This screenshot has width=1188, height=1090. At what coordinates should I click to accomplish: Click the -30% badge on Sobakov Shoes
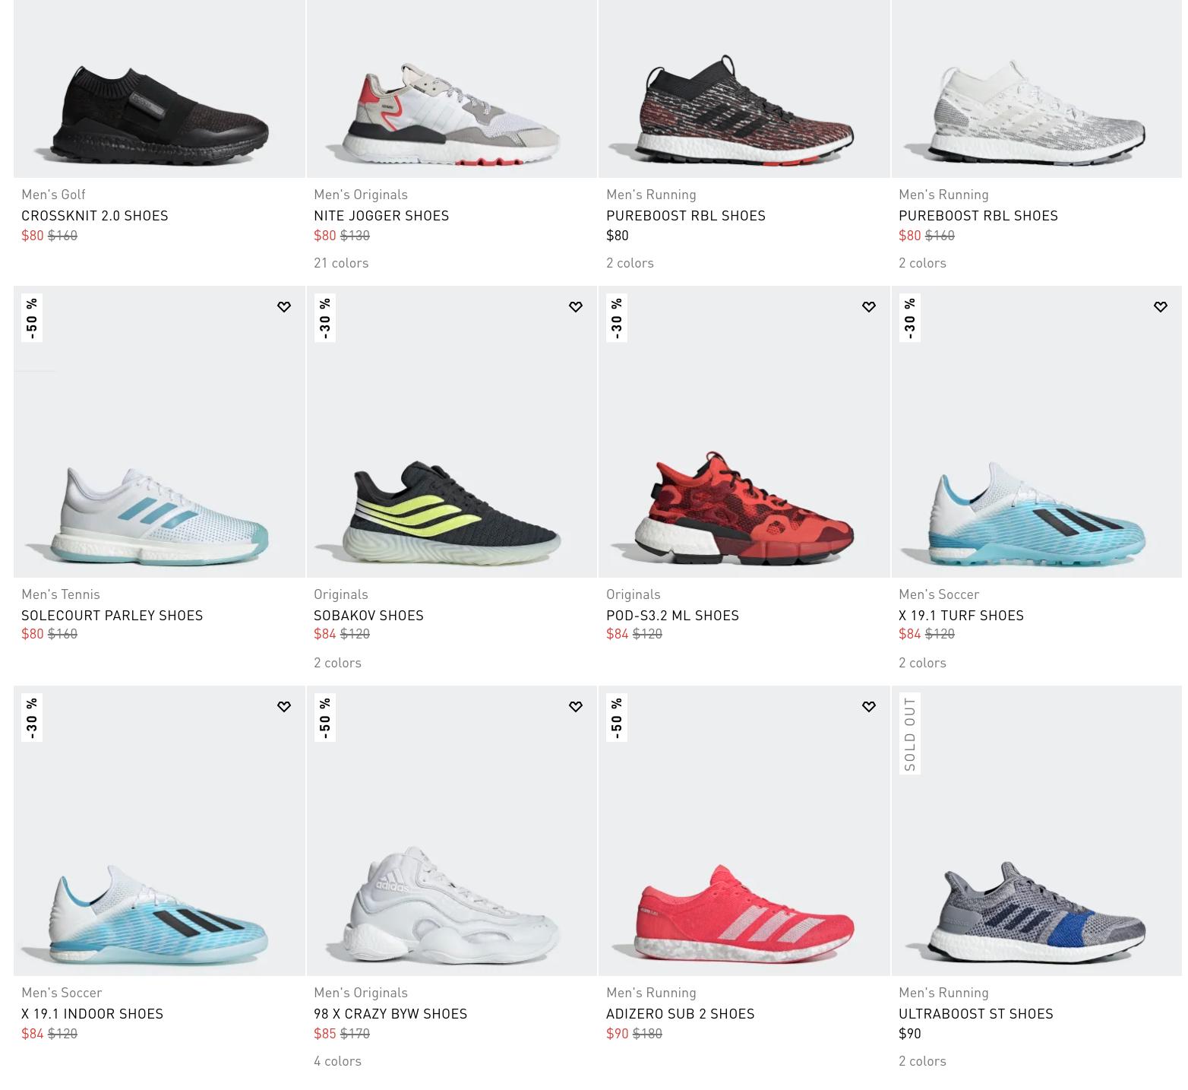pos(324,318)
